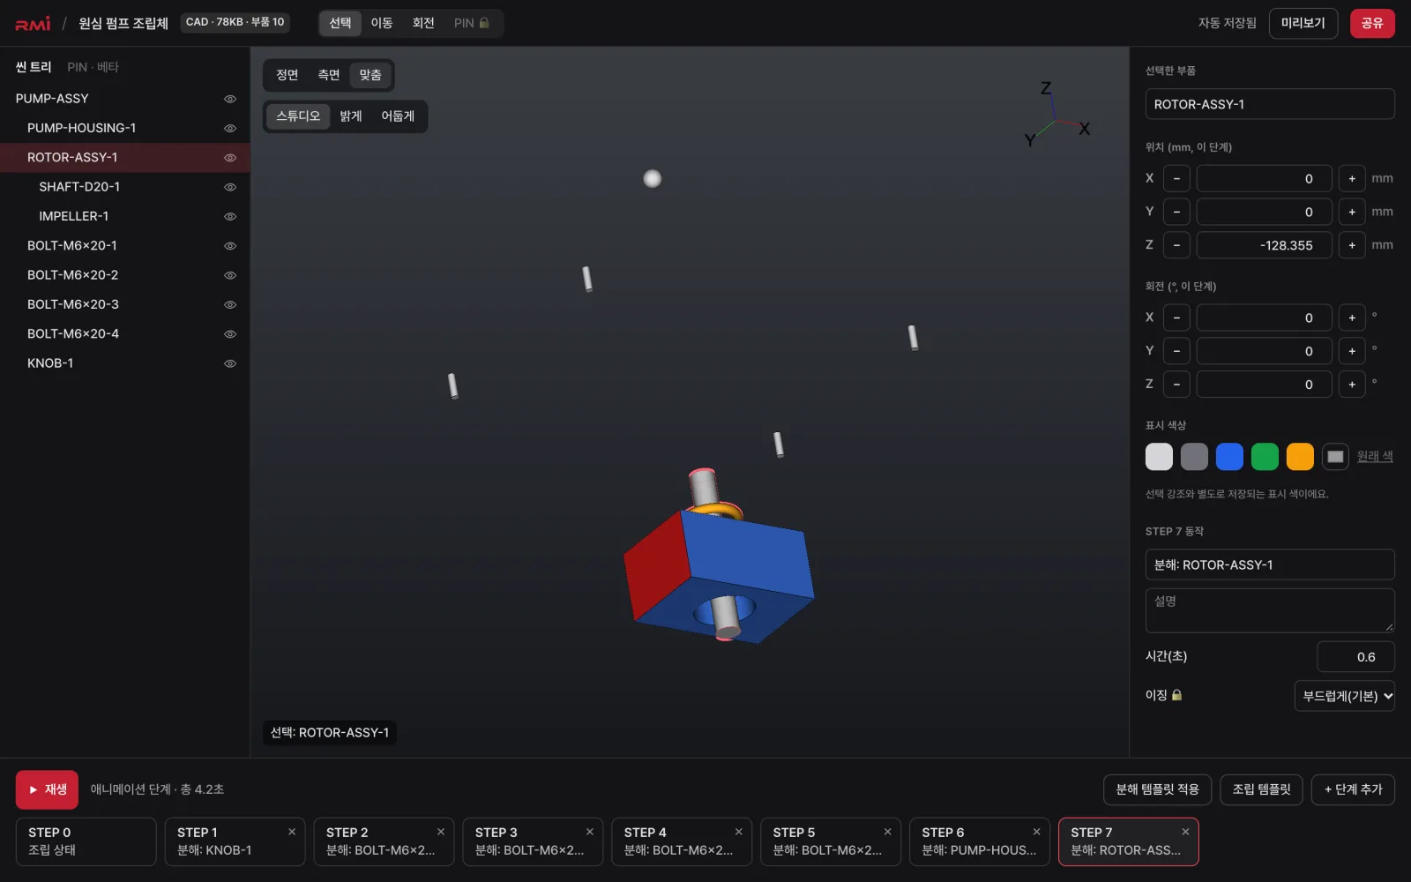
Task: Pick the green display color swatch
Action: (1265, 456)
